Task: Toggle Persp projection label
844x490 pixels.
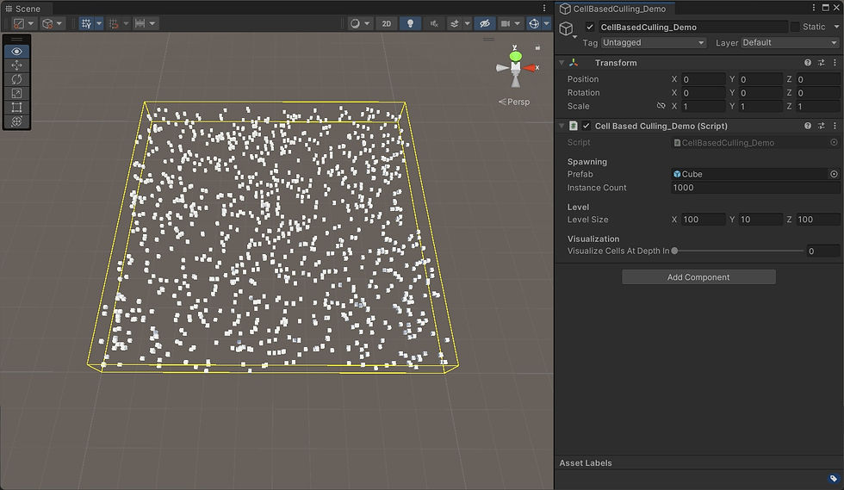Action: 514,102
